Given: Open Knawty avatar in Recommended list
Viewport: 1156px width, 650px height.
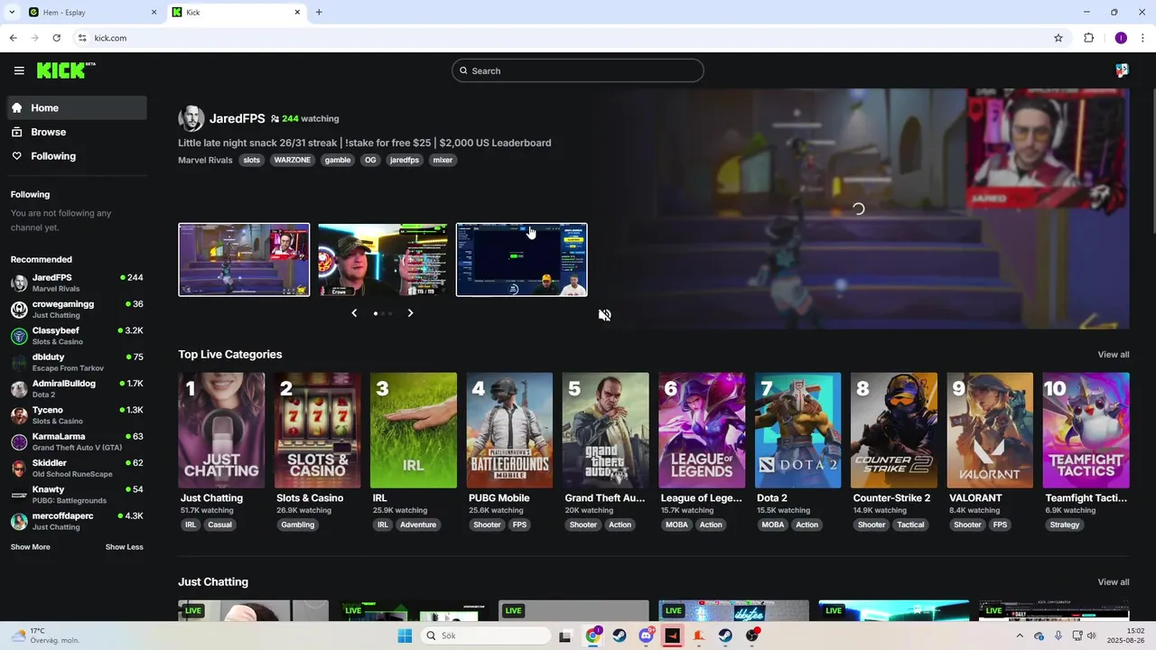Looking at the screenshot, I should tap(19, 495).
